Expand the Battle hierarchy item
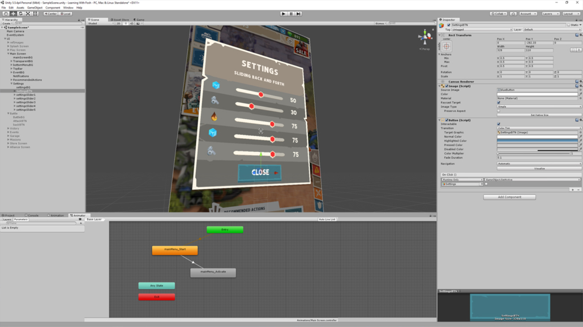Screen dimensions: 583x327 [8, 114]
